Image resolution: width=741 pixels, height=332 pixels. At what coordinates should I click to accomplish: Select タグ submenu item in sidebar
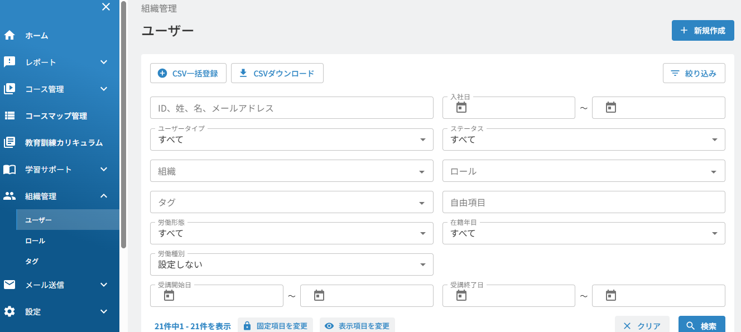coord(68,261)
